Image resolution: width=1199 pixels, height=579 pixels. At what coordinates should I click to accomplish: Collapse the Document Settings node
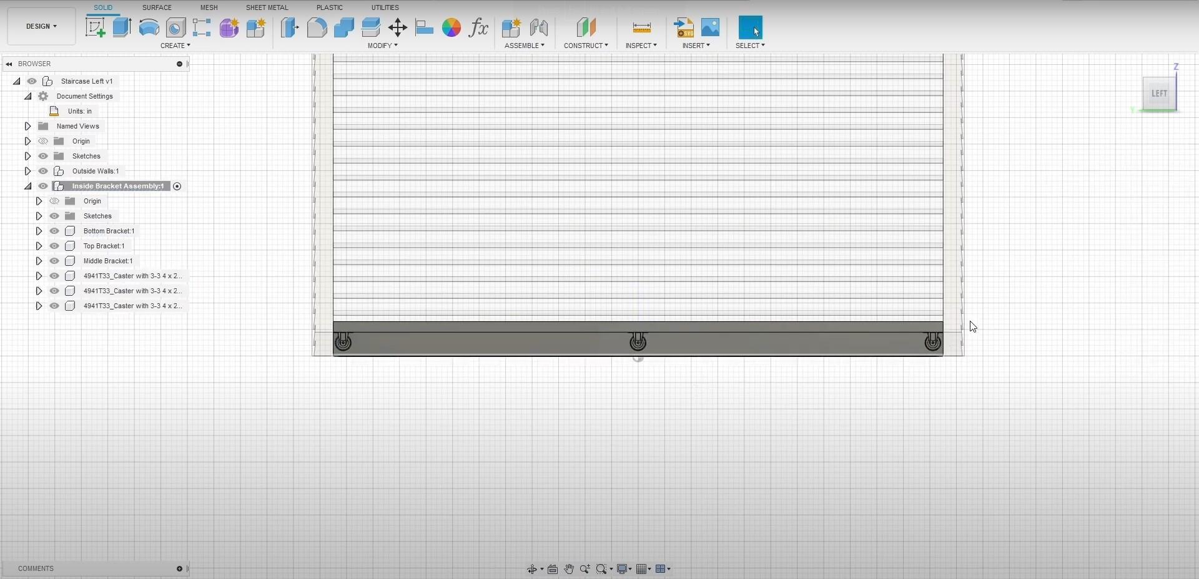point(27,96)
